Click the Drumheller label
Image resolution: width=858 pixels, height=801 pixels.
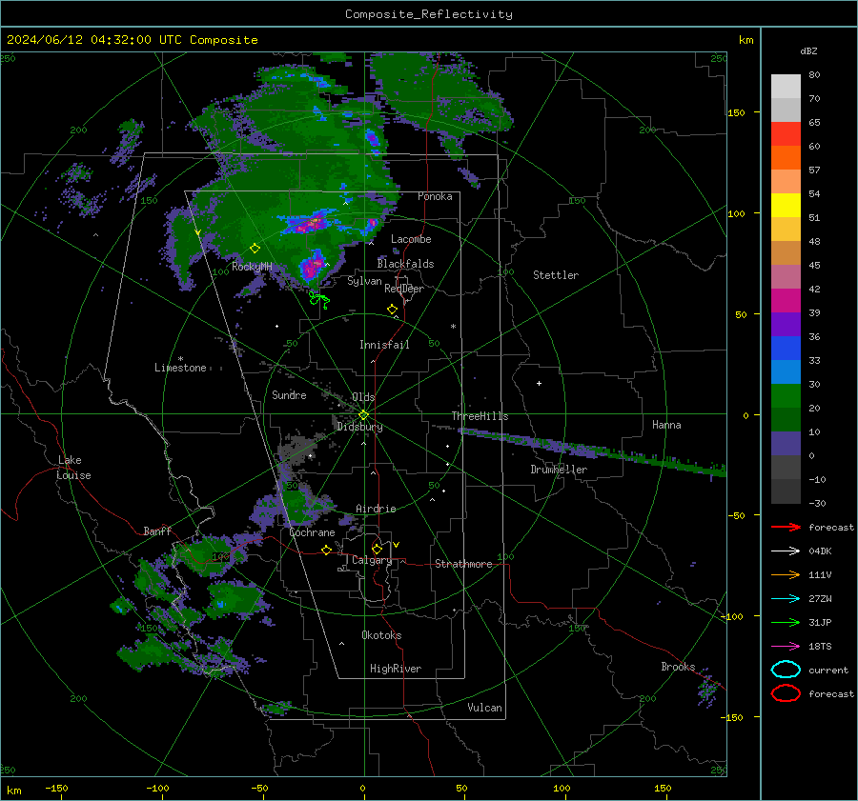click(558, 470)
